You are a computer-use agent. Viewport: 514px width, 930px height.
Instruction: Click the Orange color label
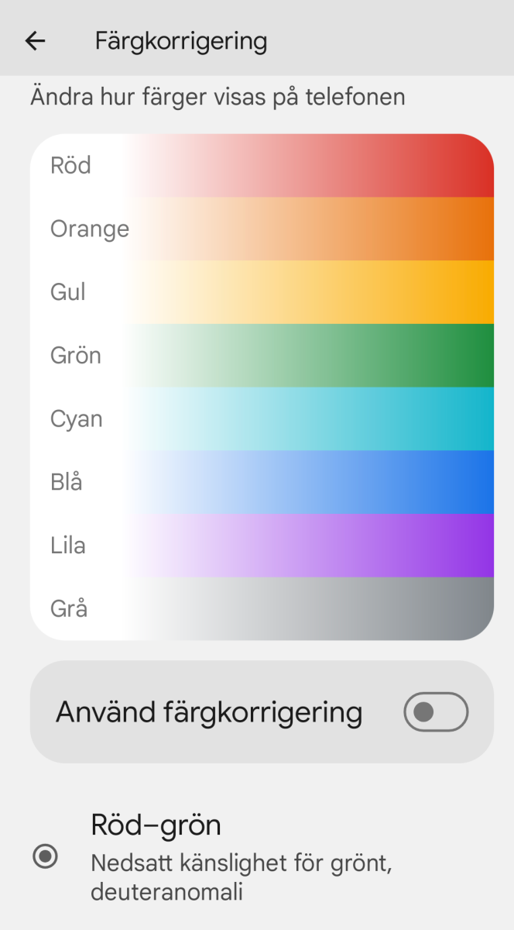(90, 229)
